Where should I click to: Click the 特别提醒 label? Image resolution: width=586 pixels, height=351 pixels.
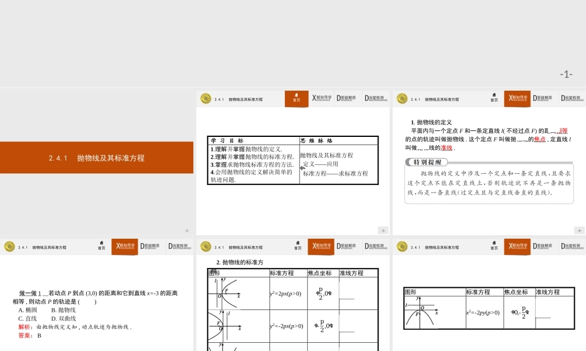click(427, 162)
